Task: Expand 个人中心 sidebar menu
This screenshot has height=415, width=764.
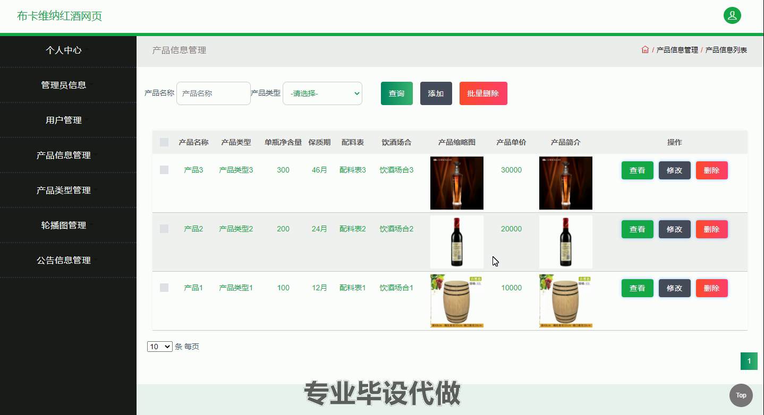Action: click(68, 50)
